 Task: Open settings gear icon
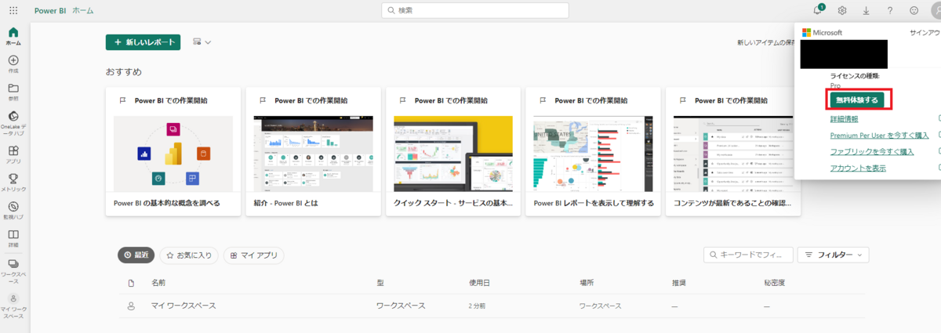pos(842,11)
